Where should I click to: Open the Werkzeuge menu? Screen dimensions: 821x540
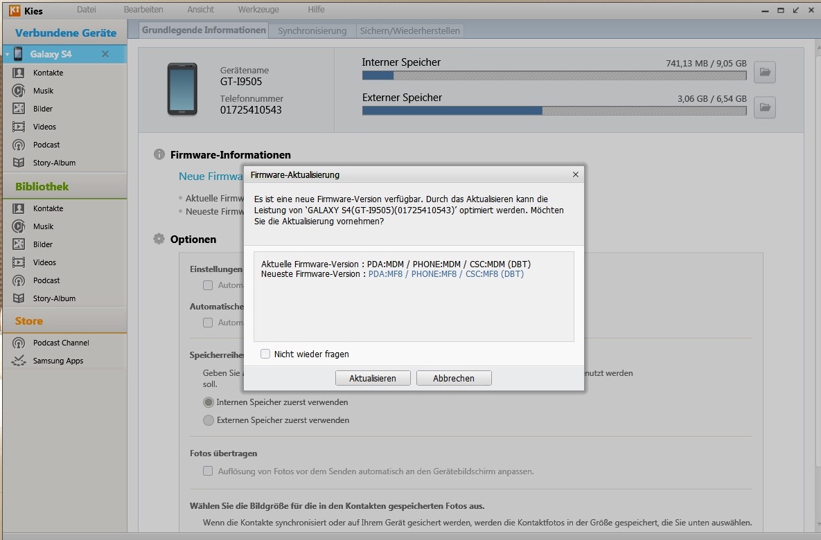click(x=258, y=10)
